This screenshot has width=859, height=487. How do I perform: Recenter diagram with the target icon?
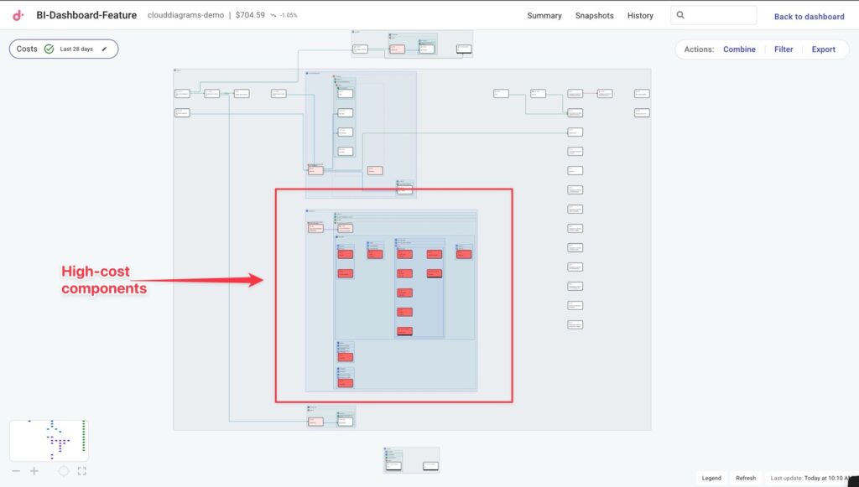[x=64, y=471]
